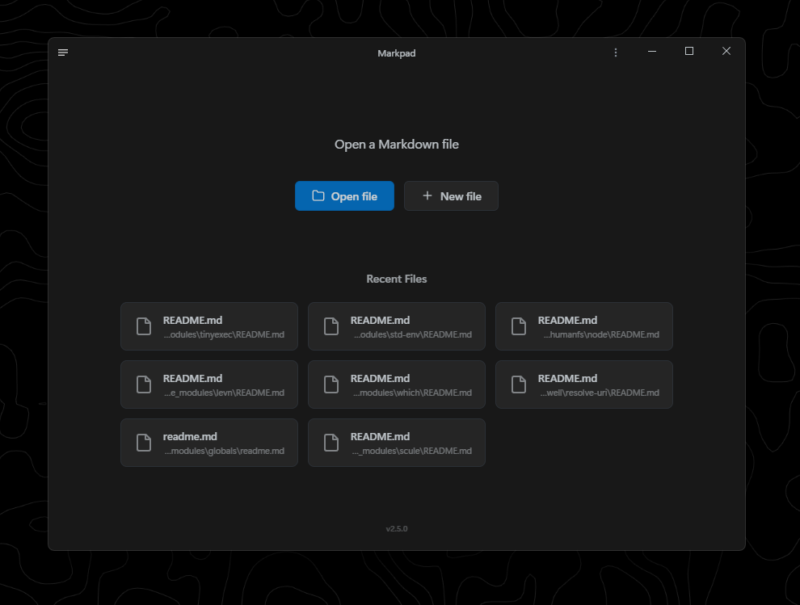Click the document icon on humanfs node README card

click(x=519, y=326)
